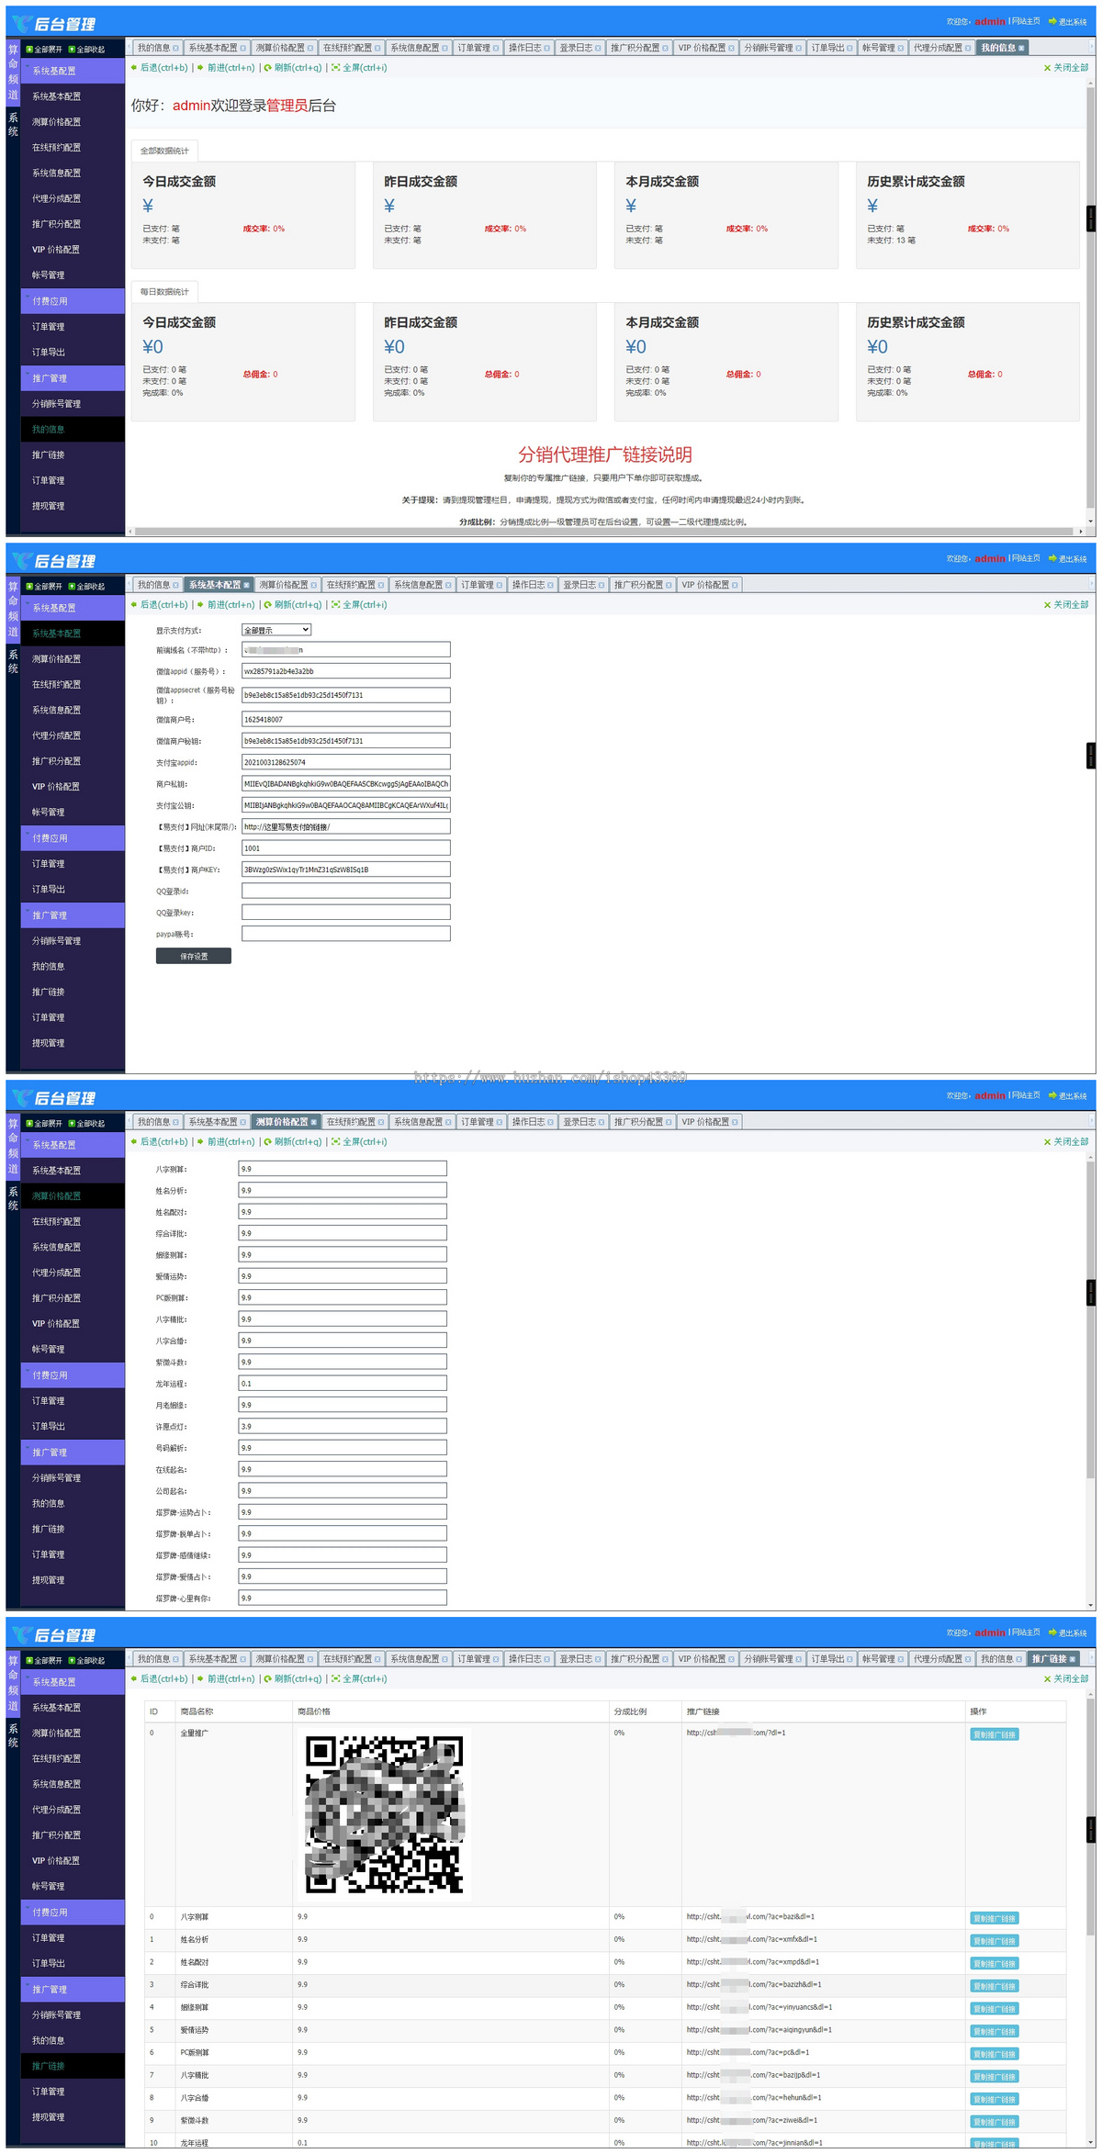Viewport: 1102px width, 2154px height.
Task: Click 【易支付】商户ID field showing 1001
Action: pyautogui.click(x=346, y=847)
